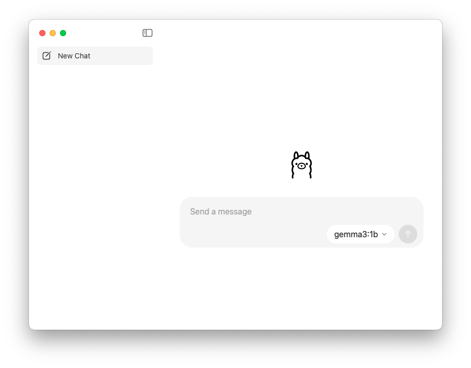Toggle the sidebar panel icon
Viewport: 471px width, 368px height.
click(x=147, y=33)
